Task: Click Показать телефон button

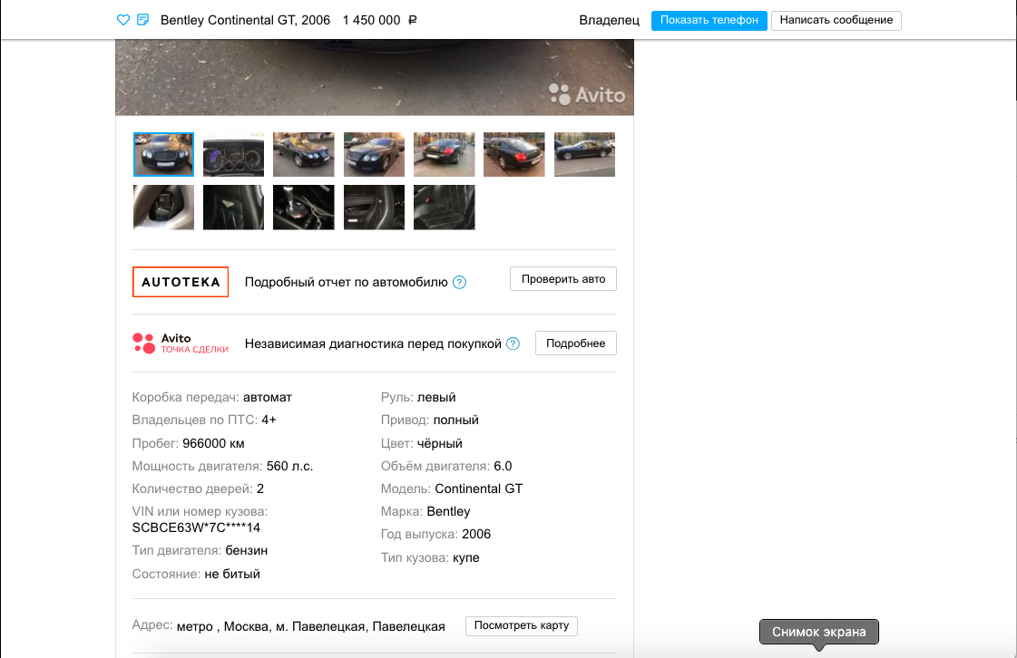Action: click(x=709, y=20)
